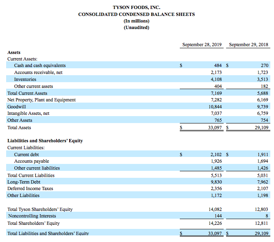This screenshot has width=274, height=242.
Task: Select the 'Inventories' row label
Action: point(25,79)
